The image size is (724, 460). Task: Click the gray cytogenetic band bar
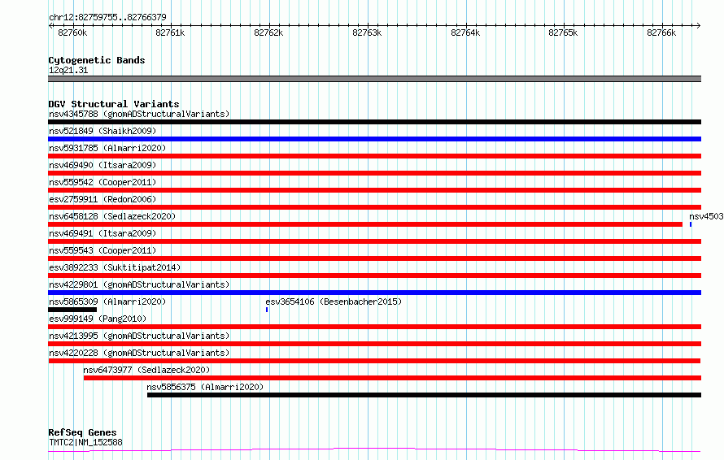[374, 79]
